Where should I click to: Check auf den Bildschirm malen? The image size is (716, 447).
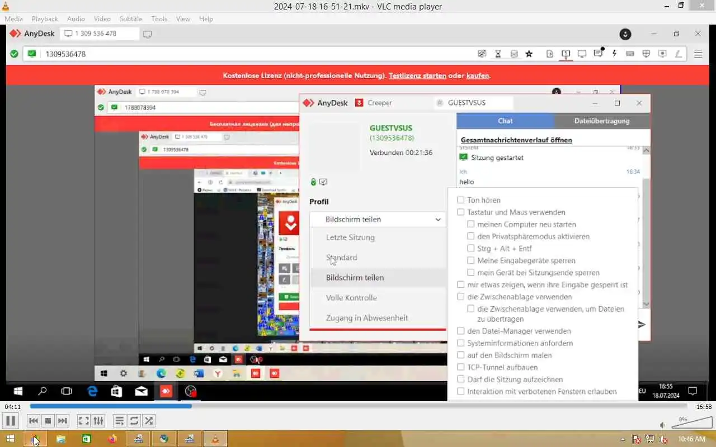[x=461, y=355]
